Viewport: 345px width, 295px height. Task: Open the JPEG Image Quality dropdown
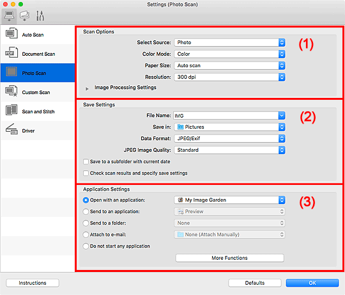coord(229,150)
